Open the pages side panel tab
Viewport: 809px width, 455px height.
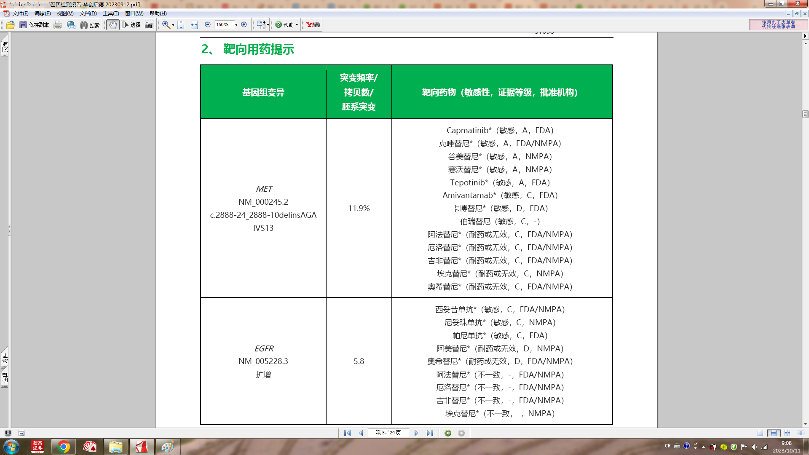pyautogui.click(x=5, y=46)
